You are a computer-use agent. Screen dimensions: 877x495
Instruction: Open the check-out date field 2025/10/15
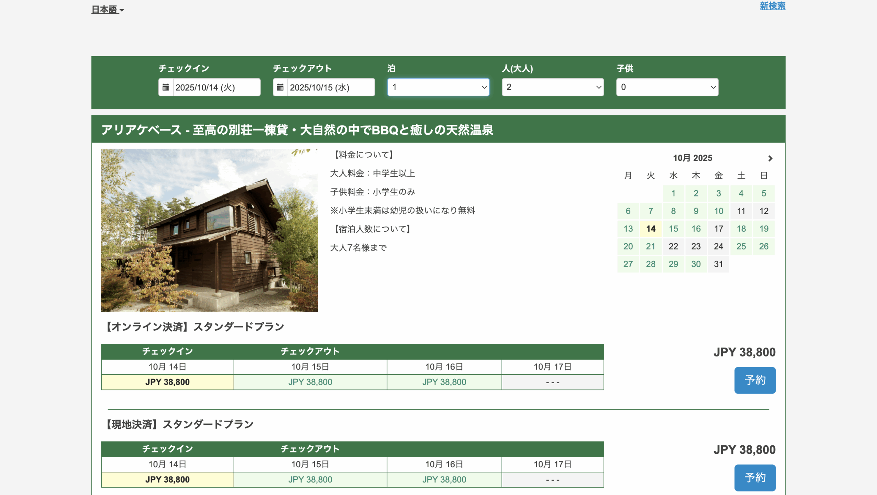tap(331, 87)
